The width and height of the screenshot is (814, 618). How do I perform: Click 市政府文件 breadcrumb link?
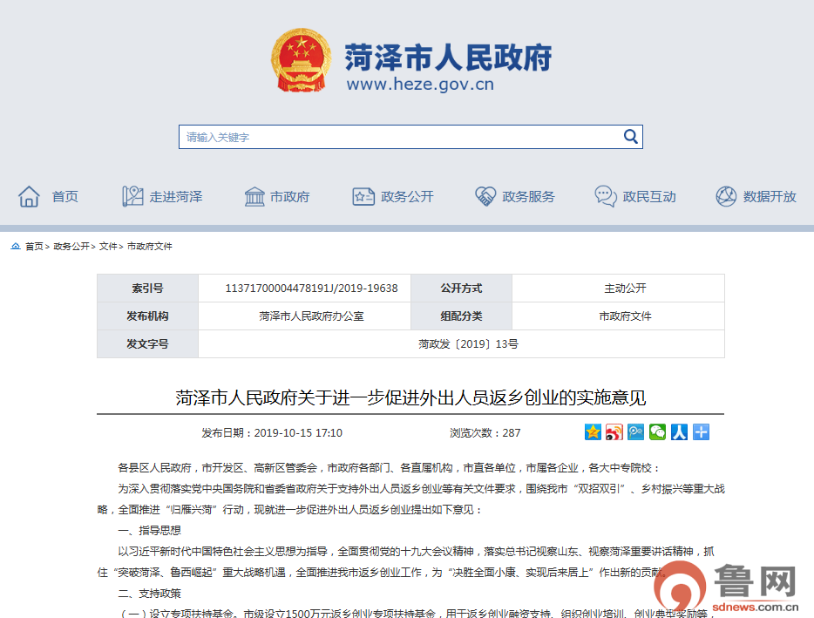(150, 247)
